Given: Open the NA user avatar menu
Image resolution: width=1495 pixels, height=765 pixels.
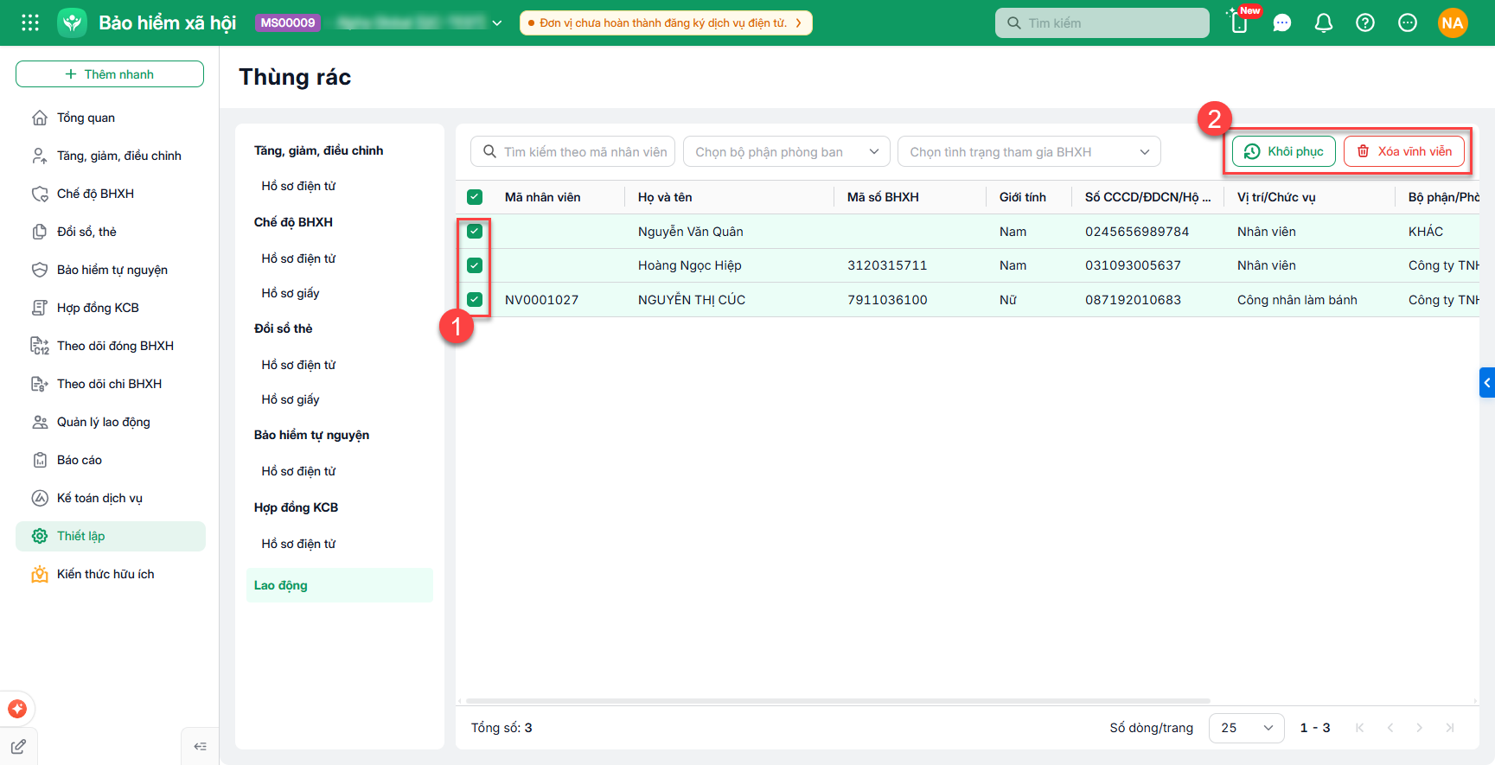Looking at the screenshot, I should 1453,23.
